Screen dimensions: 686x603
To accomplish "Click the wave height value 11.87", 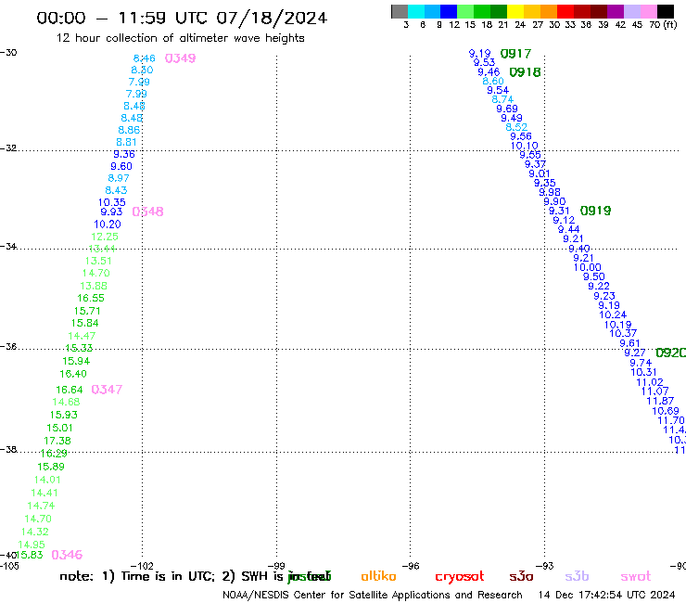I will click(660, 401).
